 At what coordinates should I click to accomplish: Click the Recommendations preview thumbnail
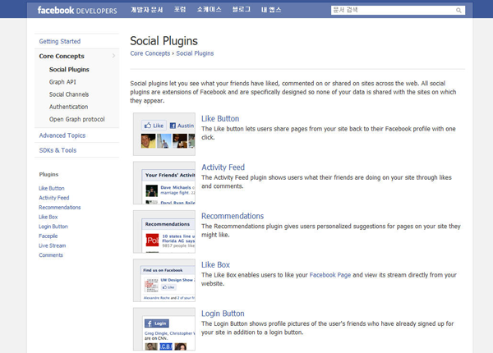[164, 232]
